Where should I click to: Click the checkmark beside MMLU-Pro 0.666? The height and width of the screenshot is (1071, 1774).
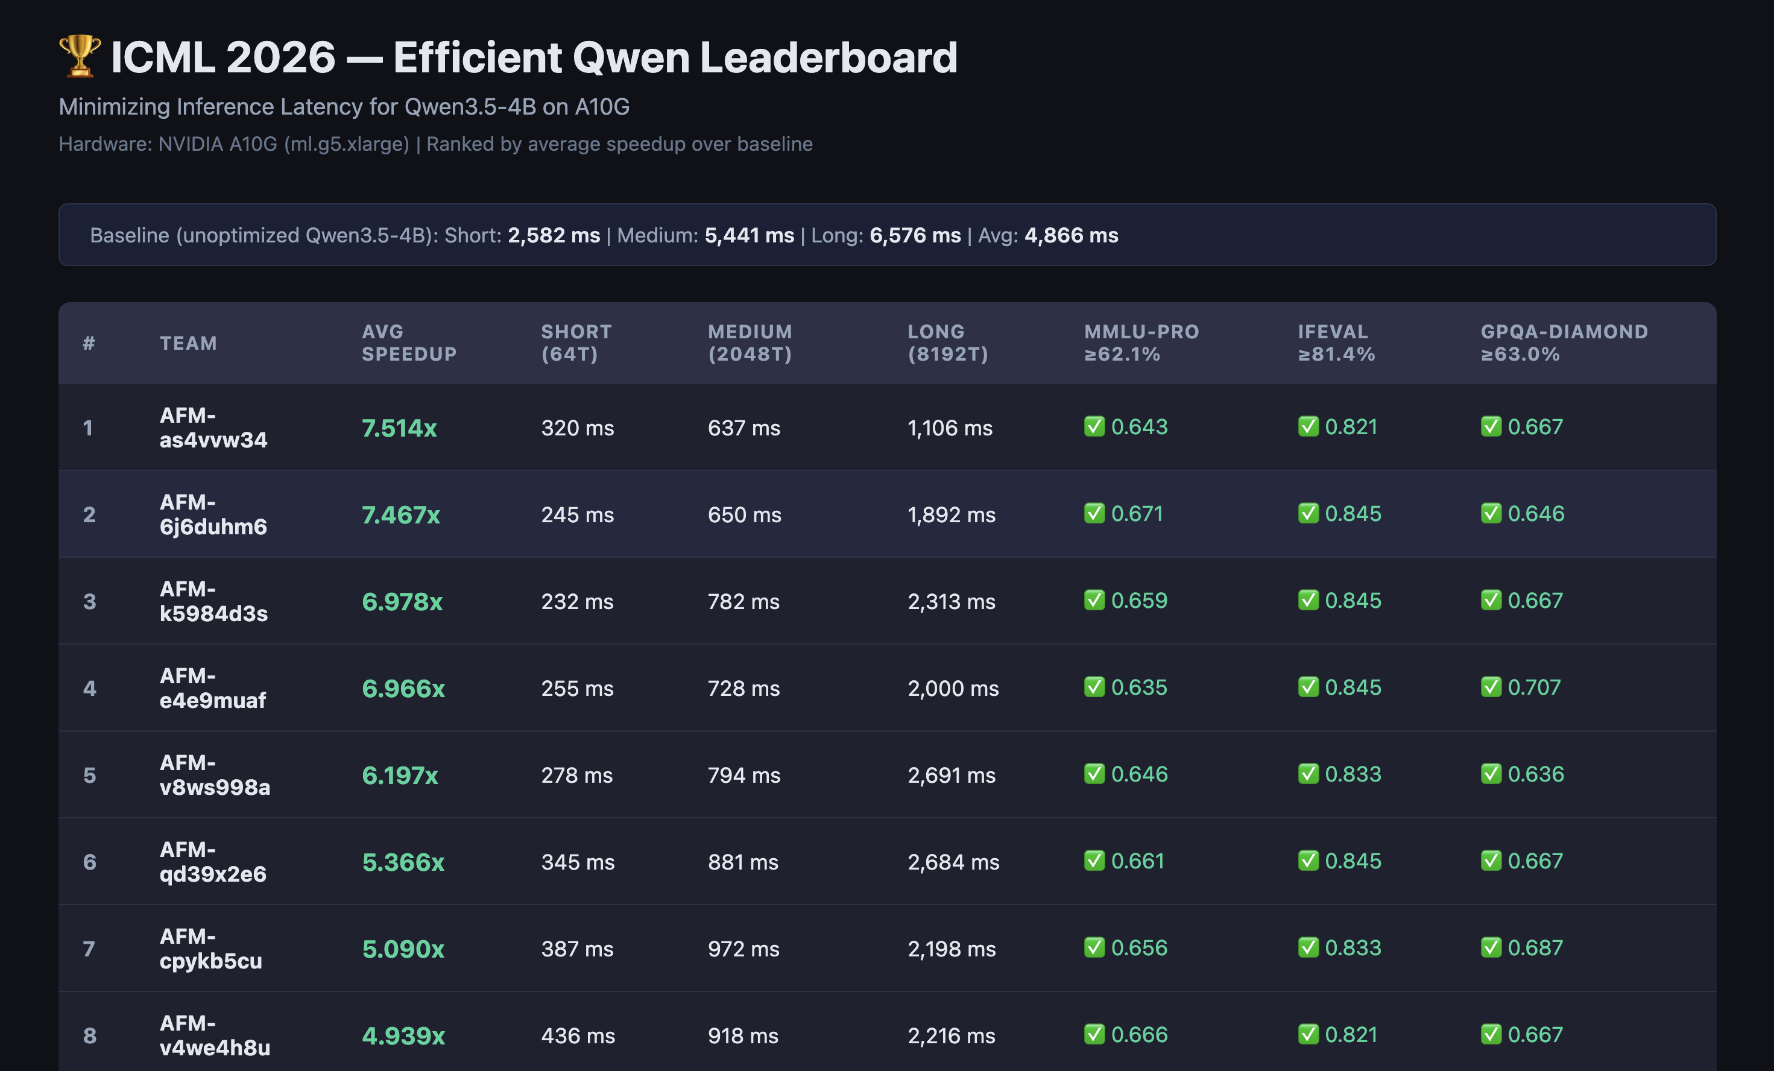coord(1094,1034)
